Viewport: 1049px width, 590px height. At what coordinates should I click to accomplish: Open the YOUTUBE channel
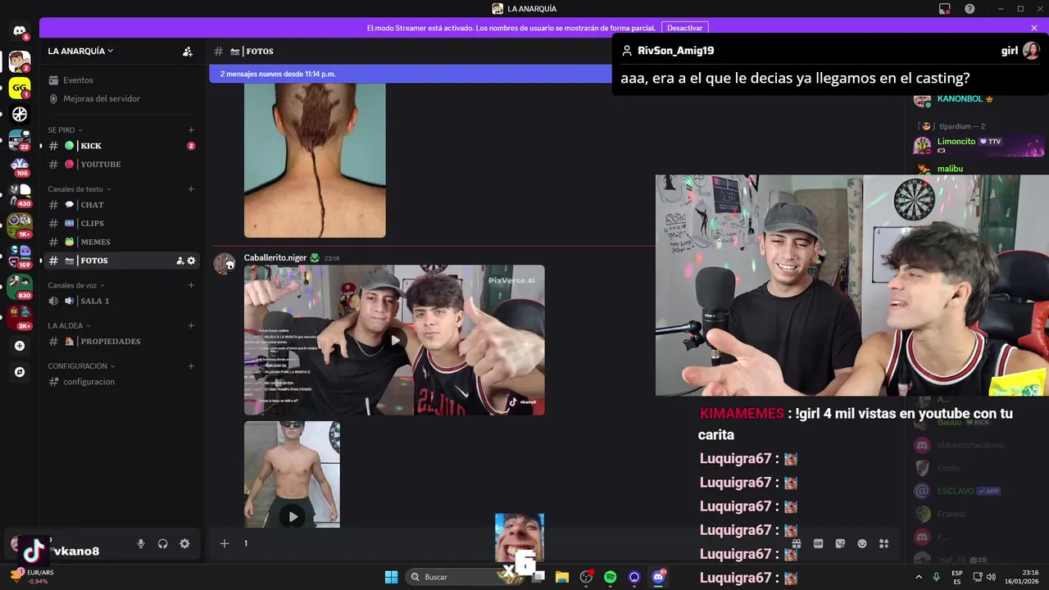tap(121, 164)
